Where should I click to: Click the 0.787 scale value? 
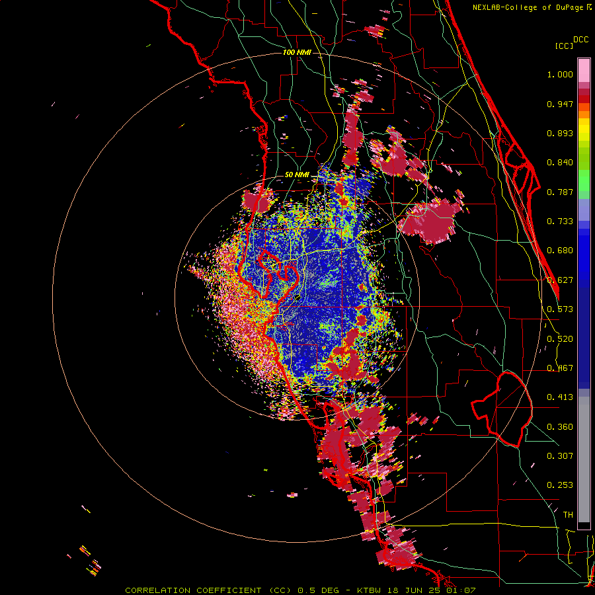pyautogui.click(x=560, y=192)
